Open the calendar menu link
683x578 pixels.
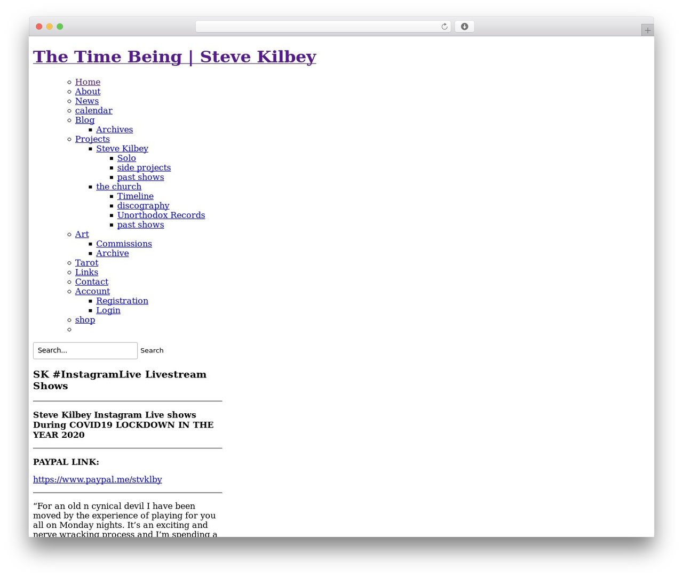click(94, 111)
